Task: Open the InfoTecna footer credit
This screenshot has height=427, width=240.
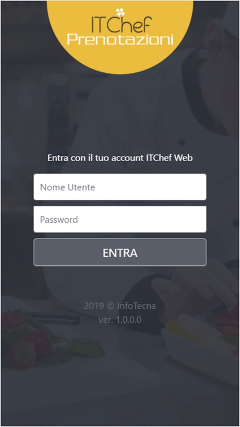Action: [136, 306]
